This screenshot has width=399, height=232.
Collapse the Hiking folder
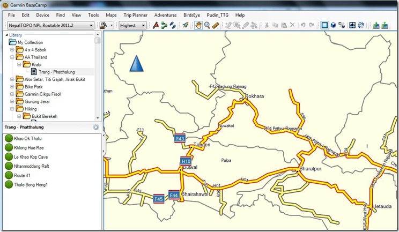tap(12, 109)
